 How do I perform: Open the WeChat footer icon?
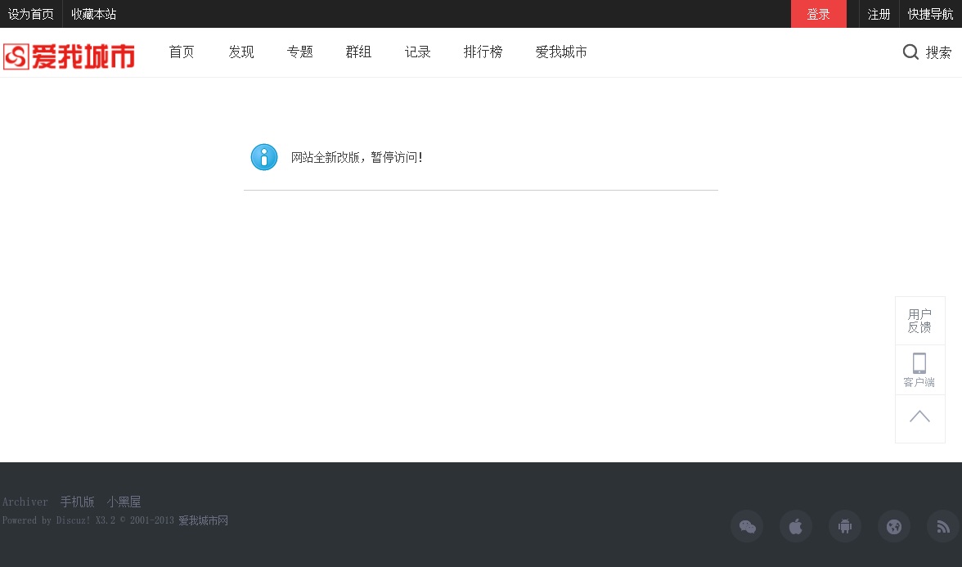point(747,527)
